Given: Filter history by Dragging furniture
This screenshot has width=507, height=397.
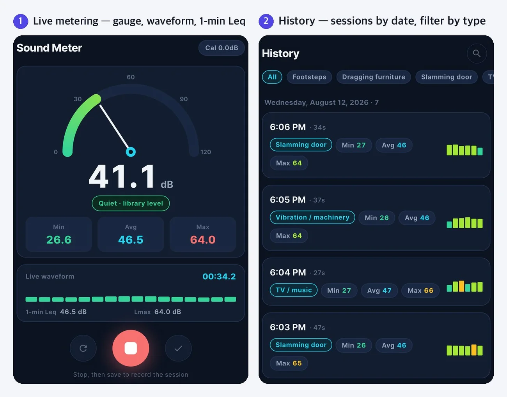Looking at the screenshot, I should 374,77.
